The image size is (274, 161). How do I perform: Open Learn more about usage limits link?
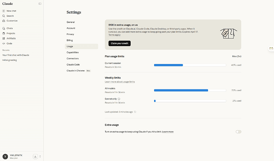(120, 82)
